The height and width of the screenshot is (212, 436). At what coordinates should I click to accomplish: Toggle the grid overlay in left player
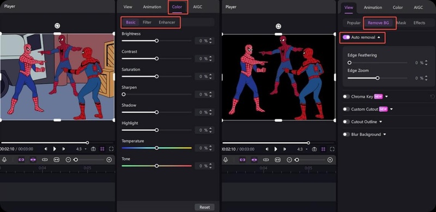tap(102, 149)
